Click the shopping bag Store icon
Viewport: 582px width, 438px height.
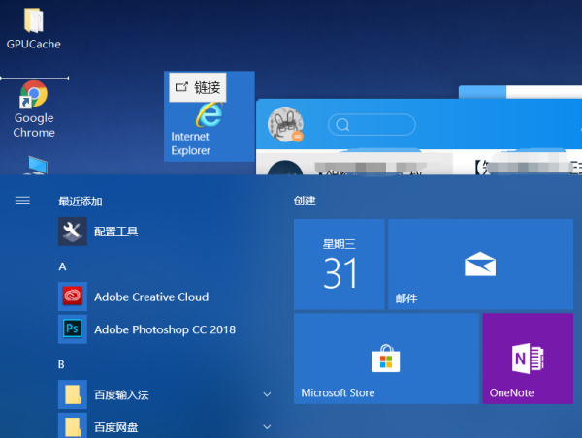coord(386,358)
